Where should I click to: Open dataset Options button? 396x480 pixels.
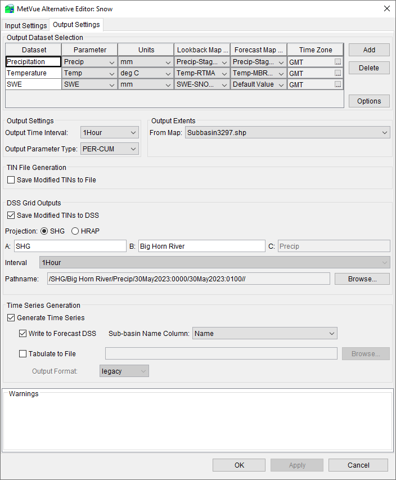[x=369, y=101]
